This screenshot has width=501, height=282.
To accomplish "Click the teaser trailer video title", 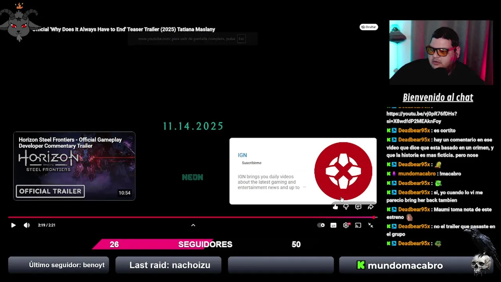I will tap(124, 29).
